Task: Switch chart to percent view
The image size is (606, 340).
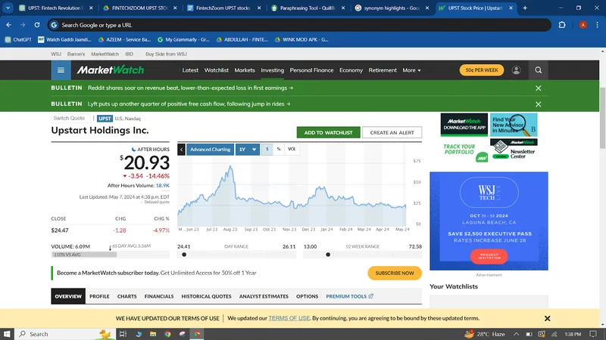Action: (x=278, y=149)
